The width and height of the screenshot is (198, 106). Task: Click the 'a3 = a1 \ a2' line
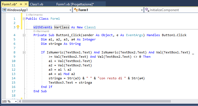coord(60,70)
